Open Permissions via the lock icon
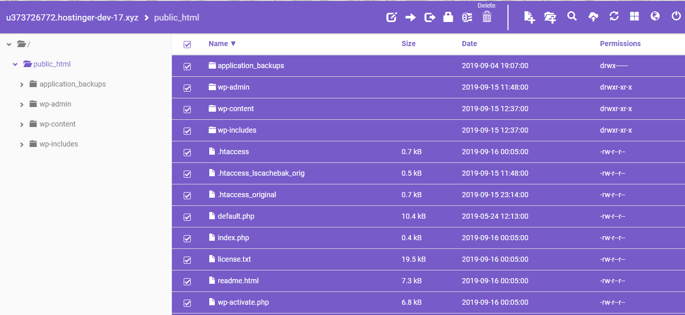Viewport: 685px width, 315px height. (x=448, y=17)
